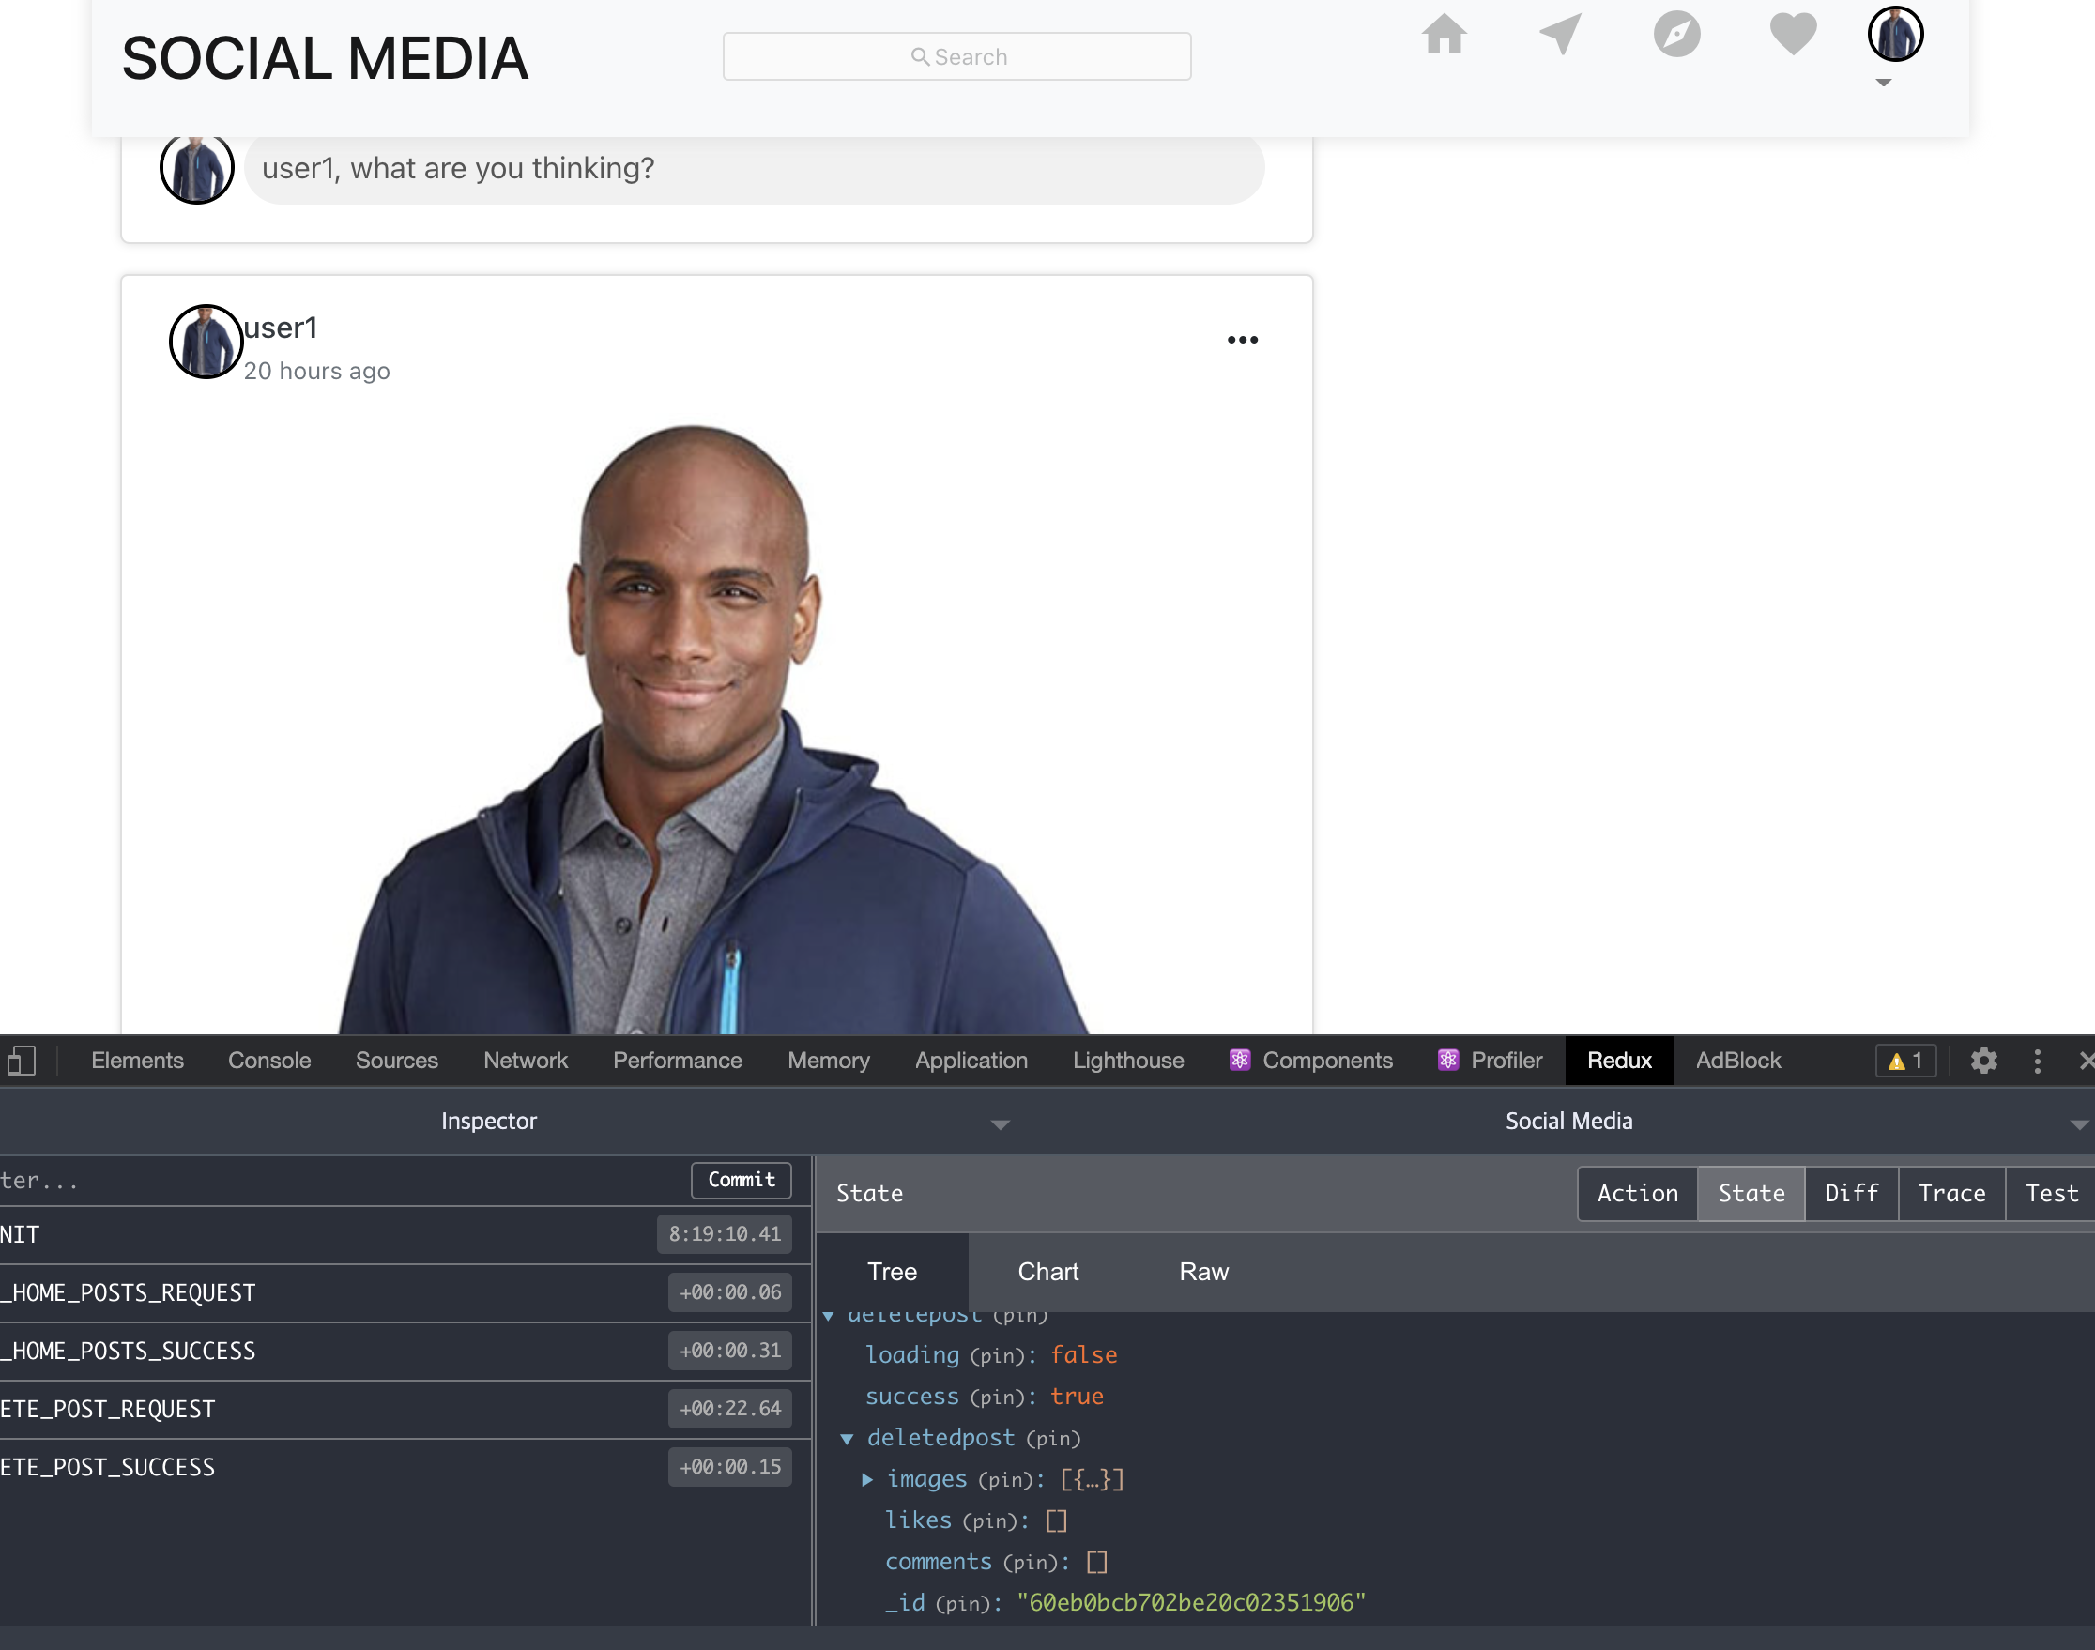
Task: Expand the images array node
Action: 867,1480
